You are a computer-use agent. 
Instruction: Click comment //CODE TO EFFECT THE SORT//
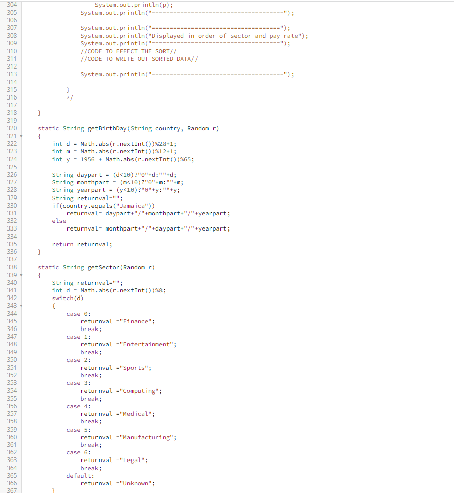pyautogui.click(x=128, y=51)
